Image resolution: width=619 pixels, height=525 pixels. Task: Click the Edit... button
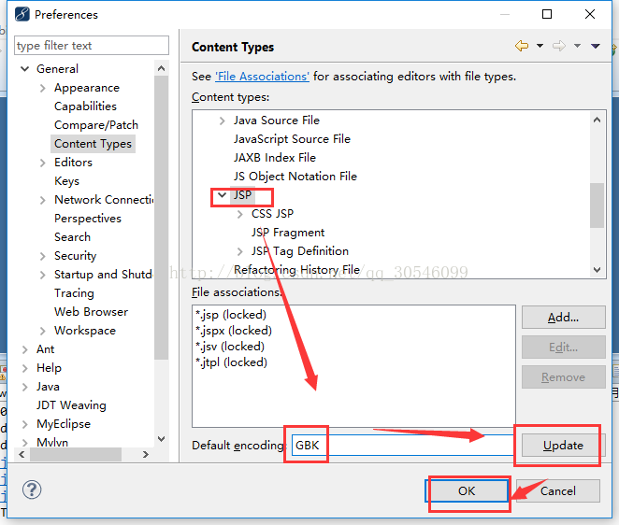563,348
